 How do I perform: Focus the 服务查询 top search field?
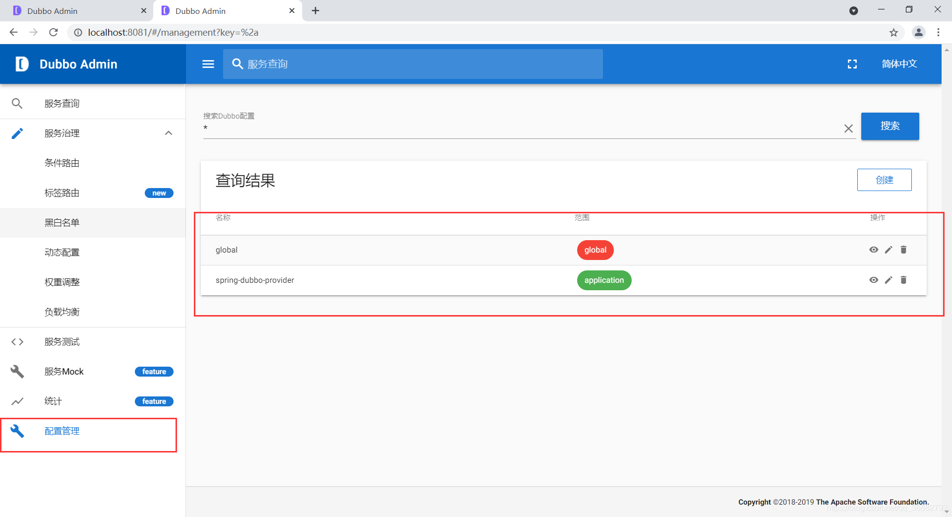point(413,64)
